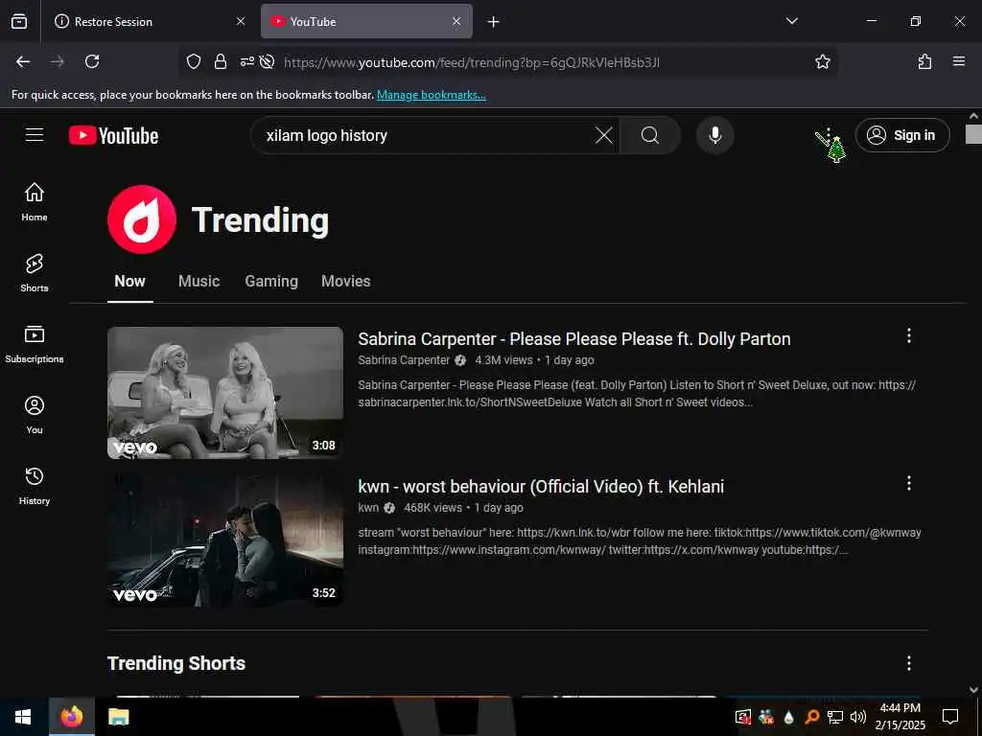This screenshot has width=982, height=736.
Task: Open the kwn channel name link
Action: 368,508
